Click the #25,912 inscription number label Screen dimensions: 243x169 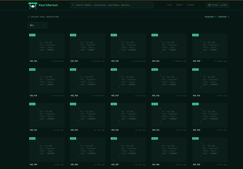pyautogui.click(x=115, y=130)
